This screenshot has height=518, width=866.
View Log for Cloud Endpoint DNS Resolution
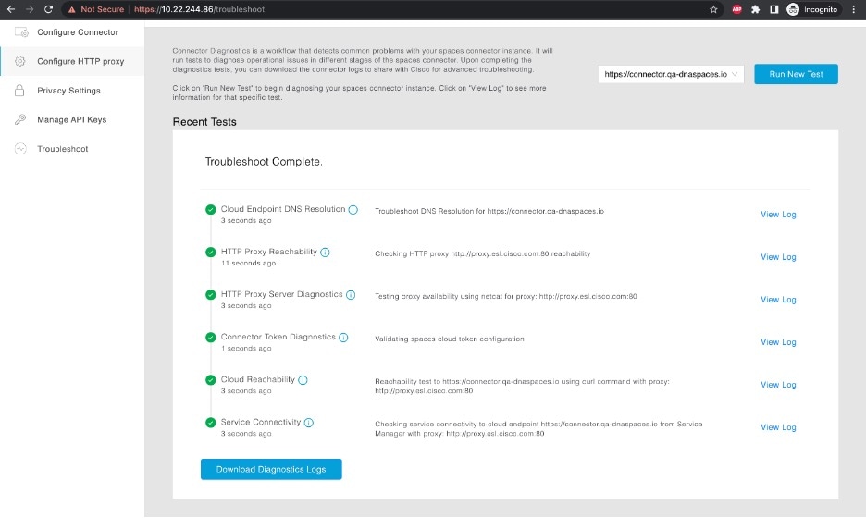[777, 215]
